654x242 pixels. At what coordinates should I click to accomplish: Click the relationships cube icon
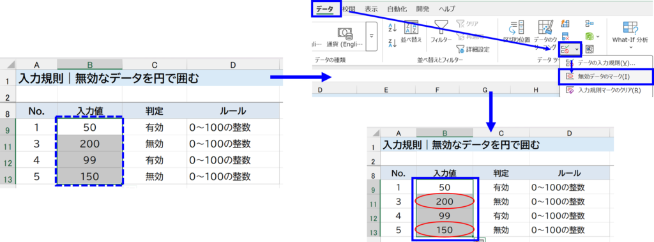(589, 36)
